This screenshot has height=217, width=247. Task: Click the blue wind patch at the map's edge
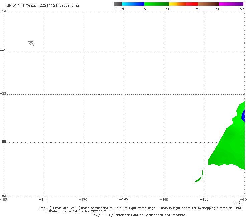click(x=243, y=116)
